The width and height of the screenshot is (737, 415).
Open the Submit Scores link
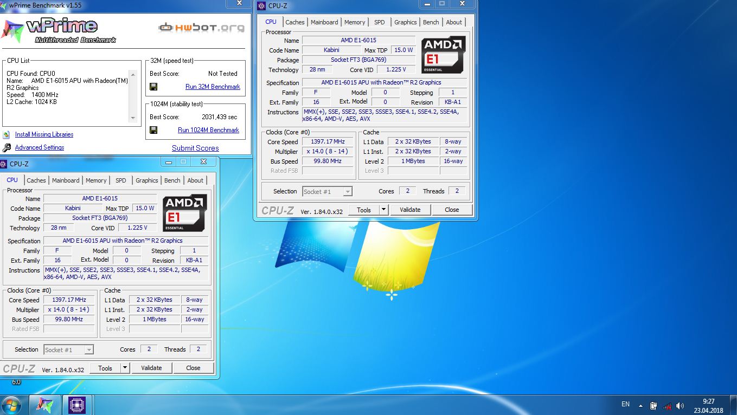tap(195, 148)
